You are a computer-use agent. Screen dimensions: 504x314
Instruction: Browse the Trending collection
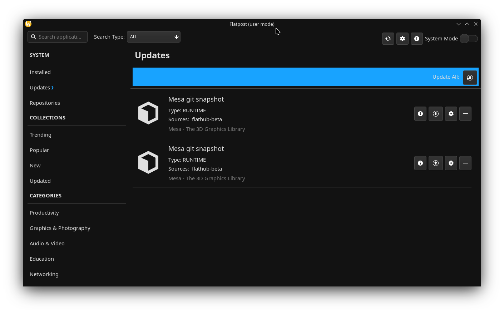pyautogui.click(x=40, y=134)
